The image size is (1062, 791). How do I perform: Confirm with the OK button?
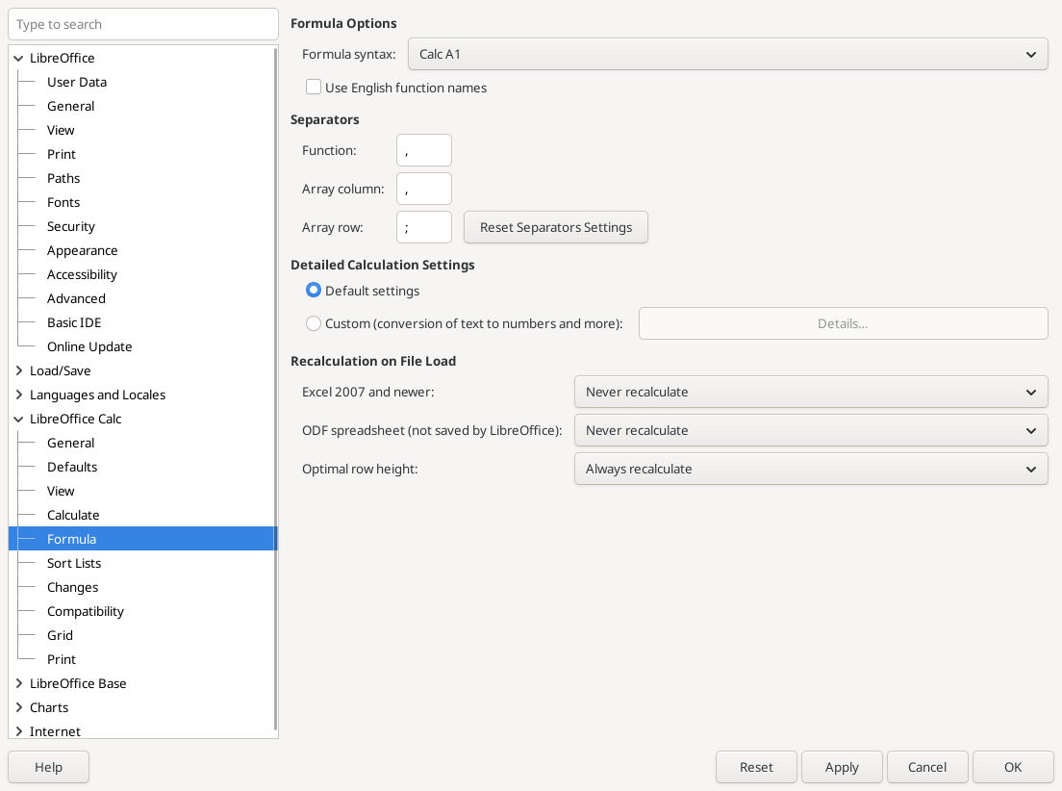point(1013,767)
